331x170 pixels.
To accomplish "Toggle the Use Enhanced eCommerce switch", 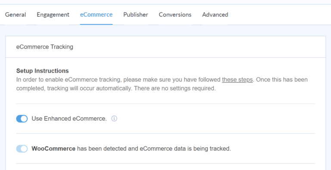I will (x=22, y=118).
